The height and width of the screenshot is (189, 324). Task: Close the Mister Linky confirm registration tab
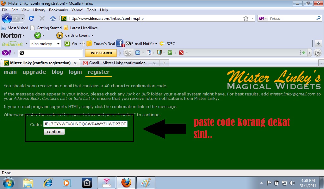pyautogui.click(x=75, y=63)
